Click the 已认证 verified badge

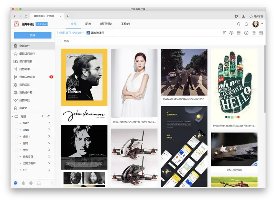coord(41,24)
